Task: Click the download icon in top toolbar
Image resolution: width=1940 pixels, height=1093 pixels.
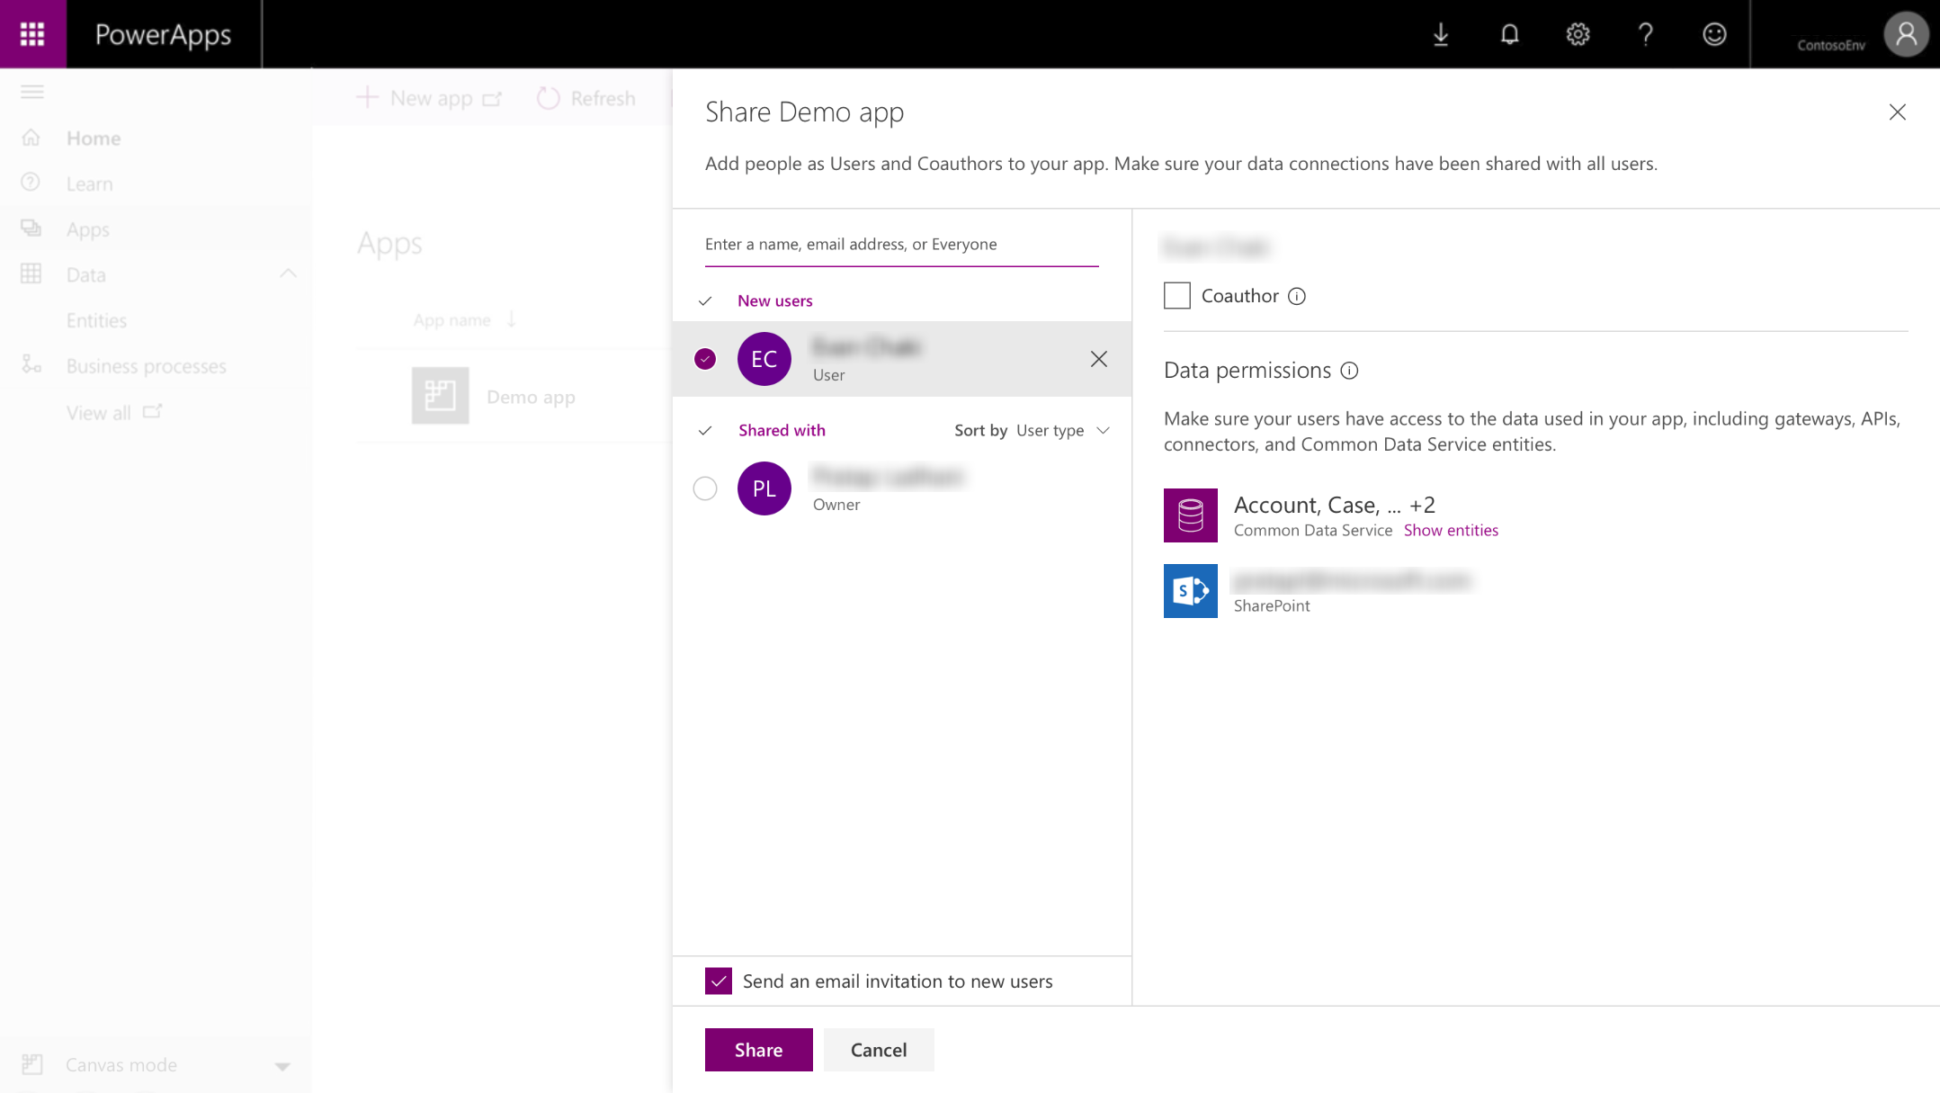Action: coord(1442,33)
